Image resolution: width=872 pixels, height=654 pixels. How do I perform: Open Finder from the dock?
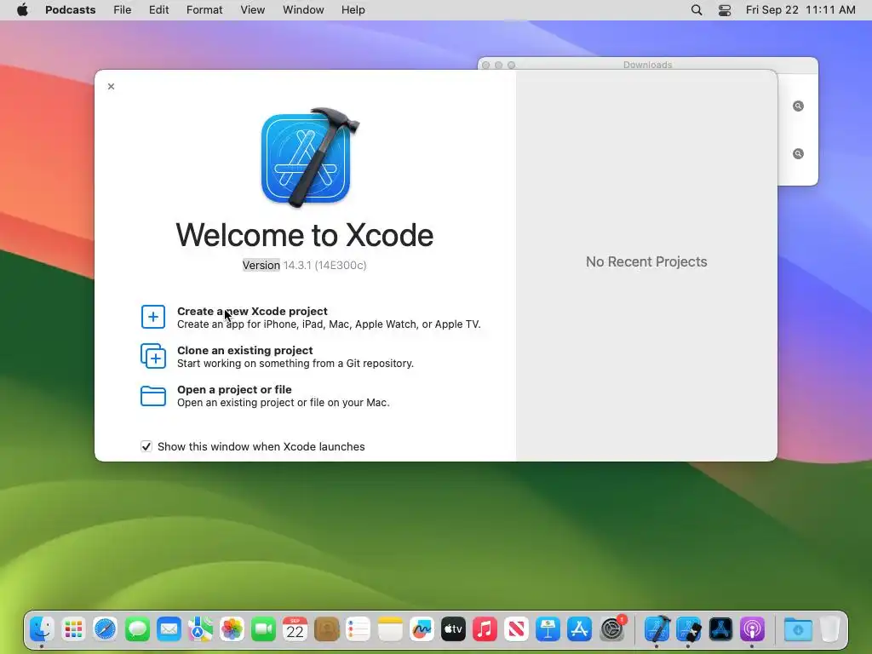[x=42, y=629]
